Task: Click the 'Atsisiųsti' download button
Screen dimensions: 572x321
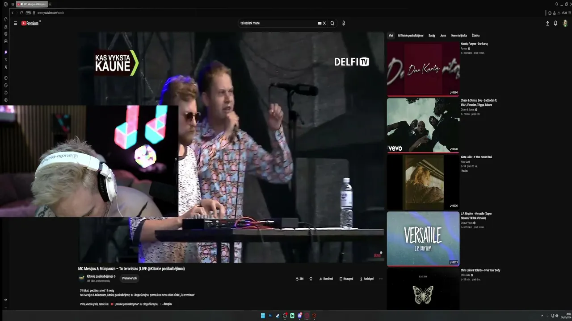Action: tap(366, 279)
